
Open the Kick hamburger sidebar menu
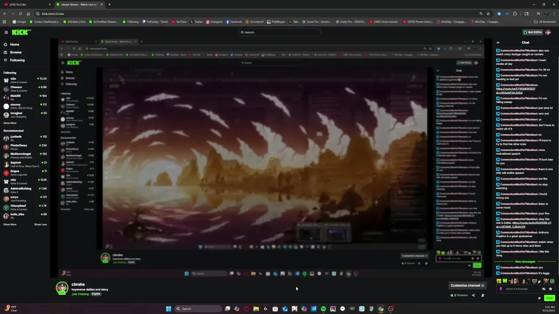tap(6, 32)
